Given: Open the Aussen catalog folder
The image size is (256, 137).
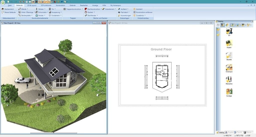Looking at the screenshot, I should (x=229, y=43).
